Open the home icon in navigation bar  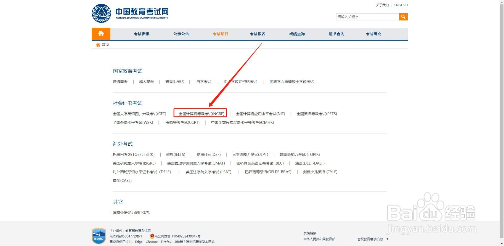(101, 34)
